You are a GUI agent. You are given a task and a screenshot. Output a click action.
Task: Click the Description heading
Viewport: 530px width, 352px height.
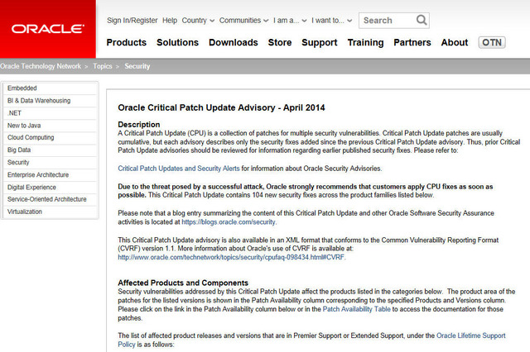(139, 125)
